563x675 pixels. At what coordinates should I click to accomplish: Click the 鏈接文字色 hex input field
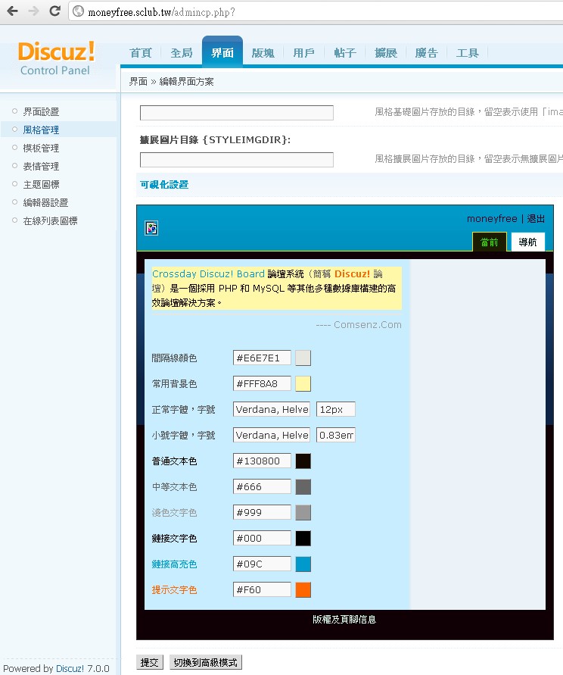262,538
